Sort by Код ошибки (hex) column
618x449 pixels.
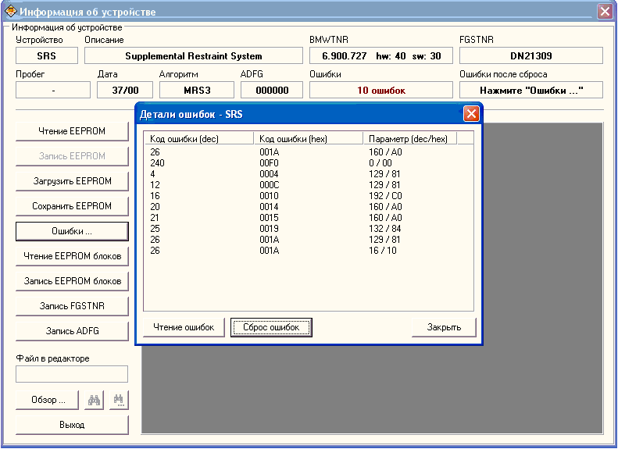pyautogui.click(x=309, y=139)
